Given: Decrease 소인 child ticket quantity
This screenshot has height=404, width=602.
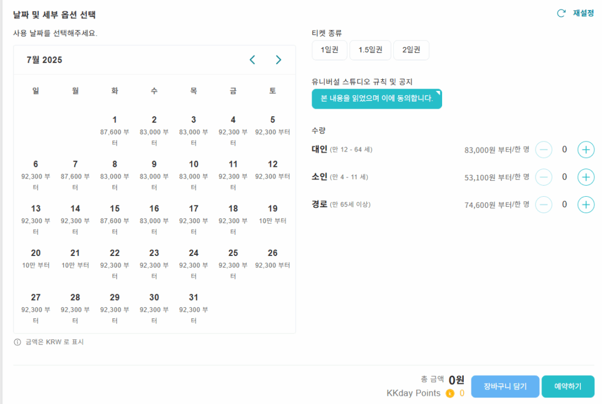Looking at the screenshot, I should point(544,177).
